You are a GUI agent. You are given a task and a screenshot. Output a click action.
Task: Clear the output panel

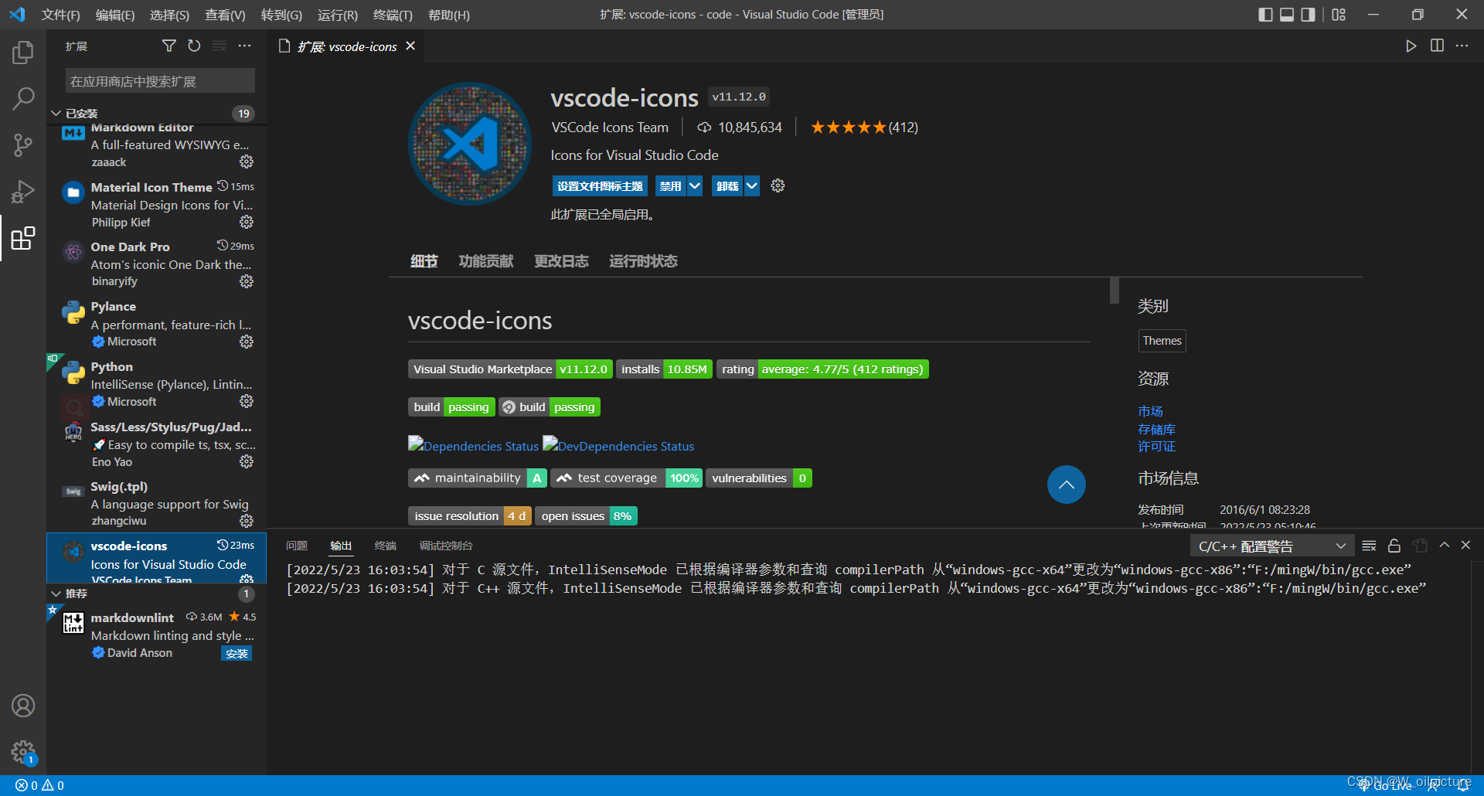click(1369, 546)
